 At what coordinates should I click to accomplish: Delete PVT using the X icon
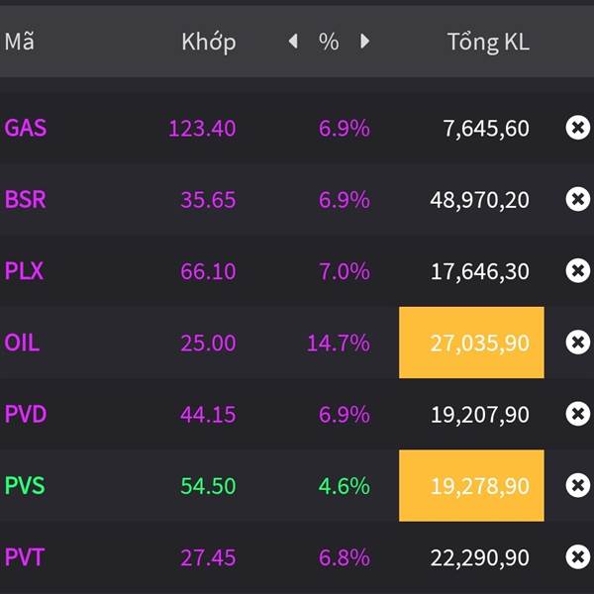pos(577,556)
